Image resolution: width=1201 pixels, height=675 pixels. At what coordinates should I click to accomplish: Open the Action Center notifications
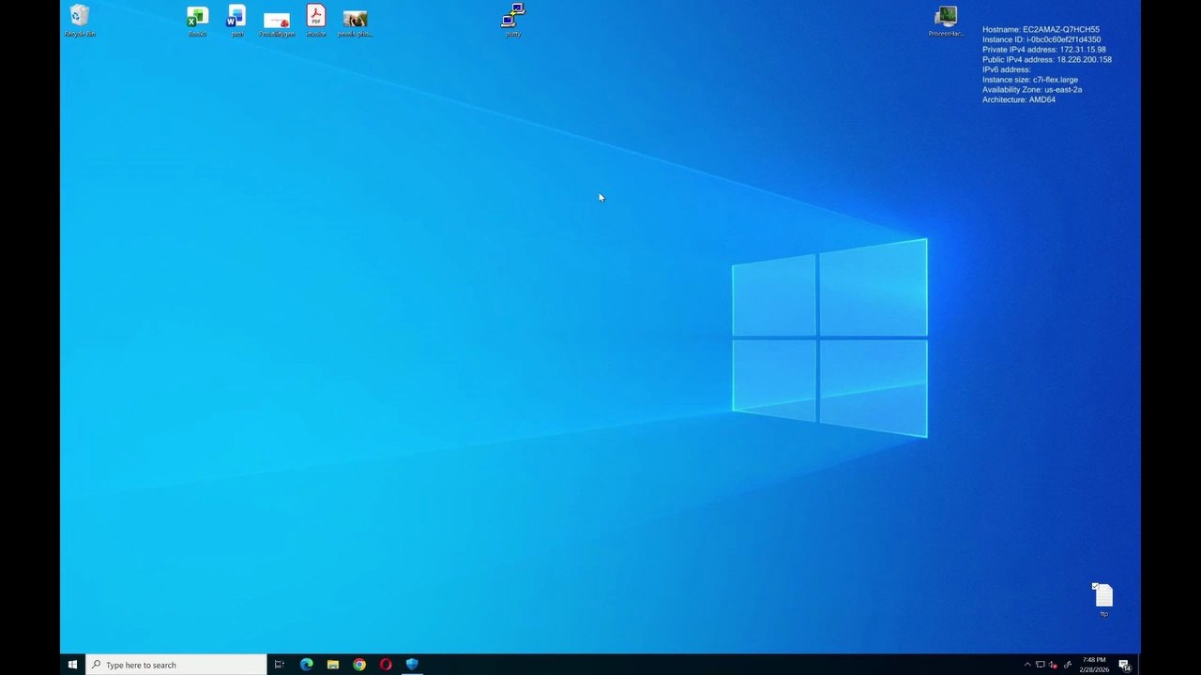pyautogui.click(x=1124, y=665)
